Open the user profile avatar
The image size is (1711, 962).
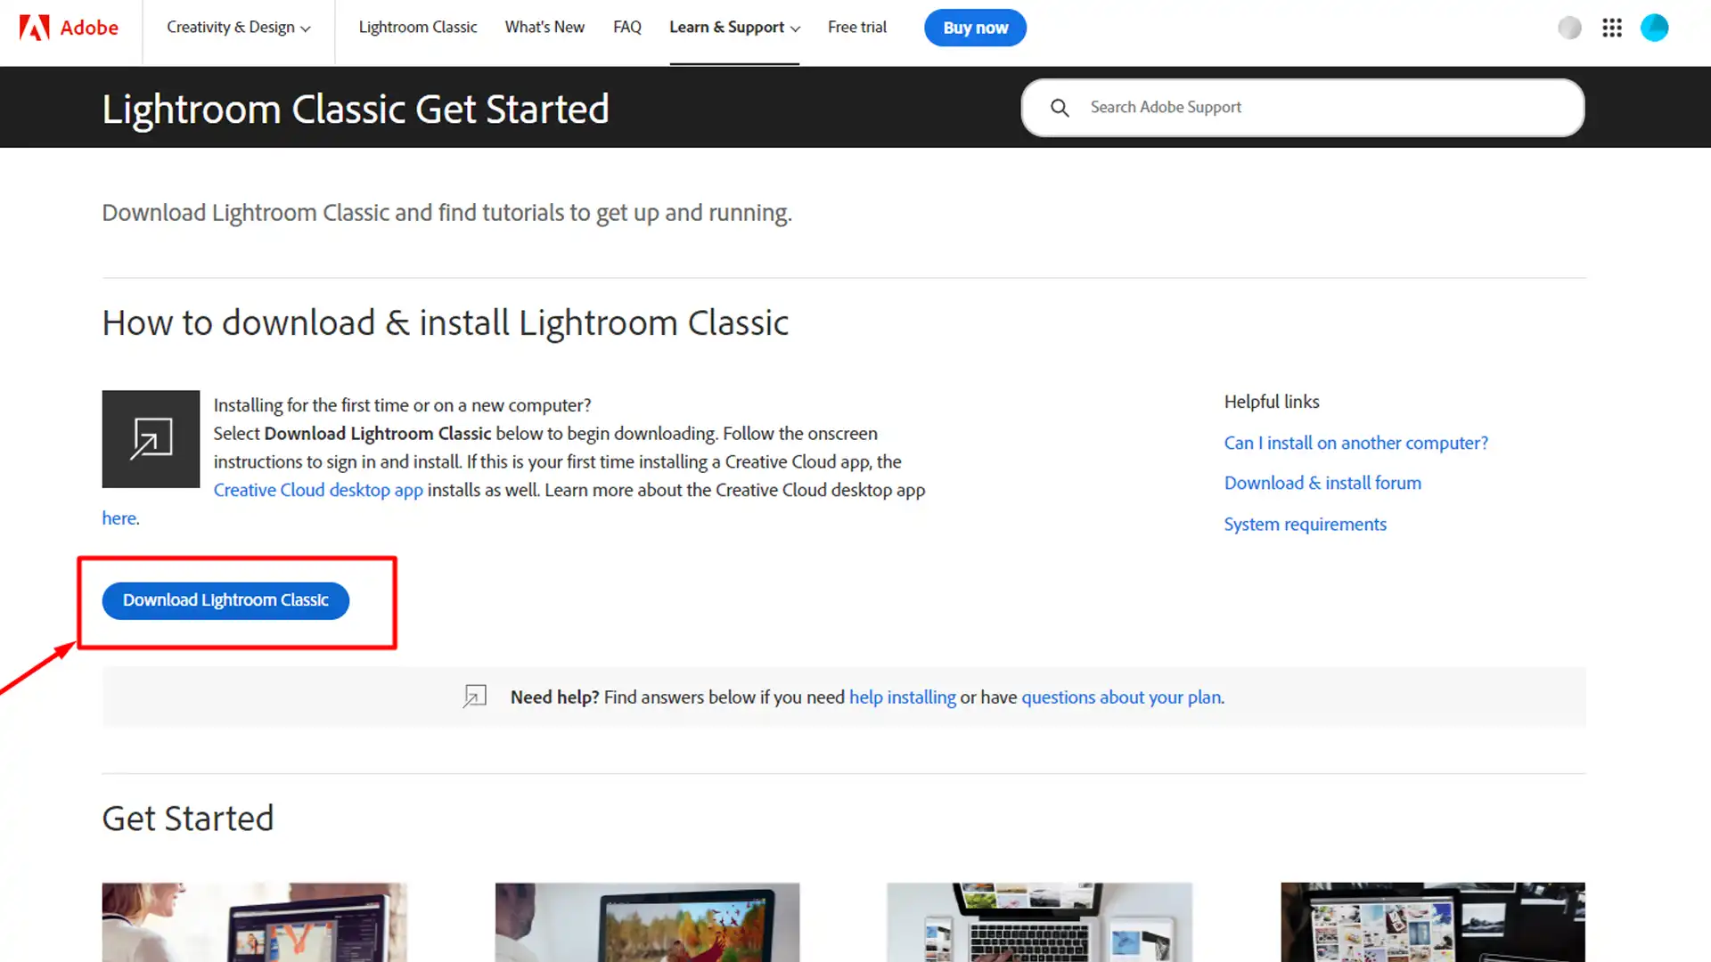coord(1655,28)
